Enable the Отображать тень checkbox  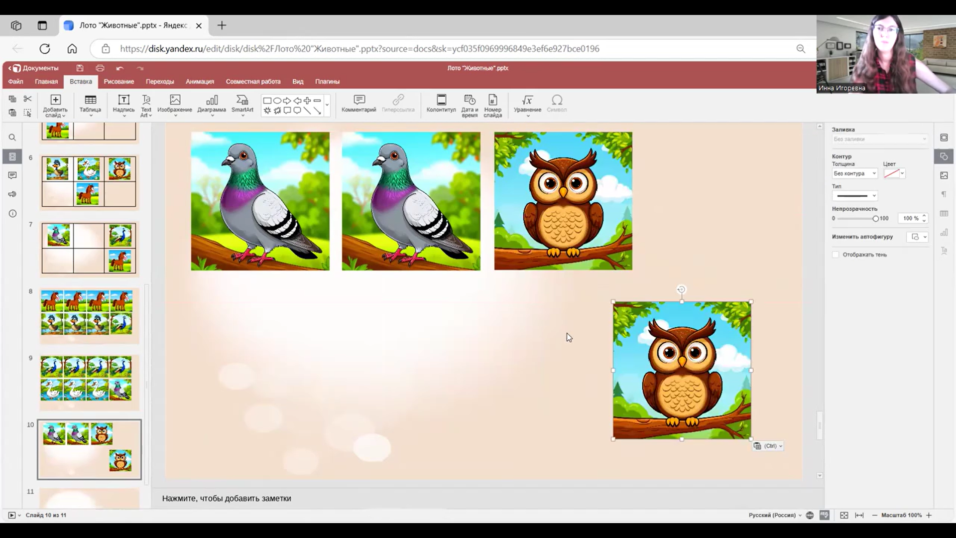tap(836, 255)
